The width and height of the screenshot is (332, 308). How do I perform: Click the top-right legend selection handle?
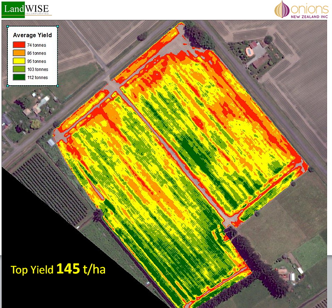point(58,26)
